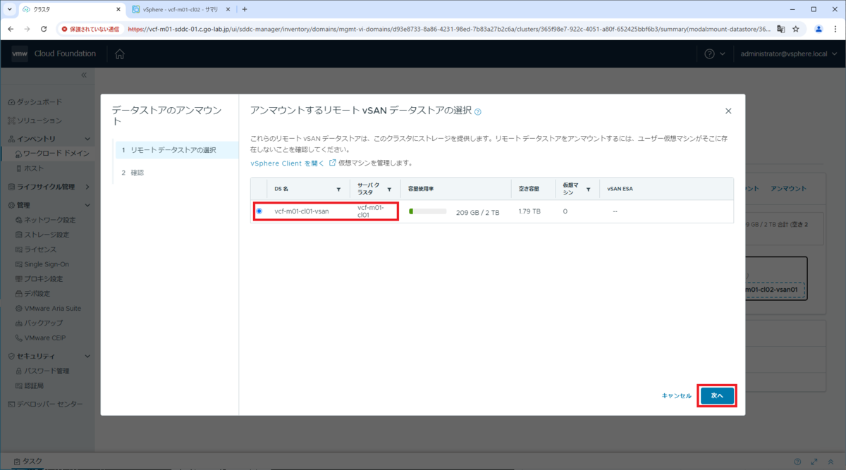Viewport: 846px width, 470px height.
Task: Bookmark this page with star icon
Action: [x=796, y=29]
